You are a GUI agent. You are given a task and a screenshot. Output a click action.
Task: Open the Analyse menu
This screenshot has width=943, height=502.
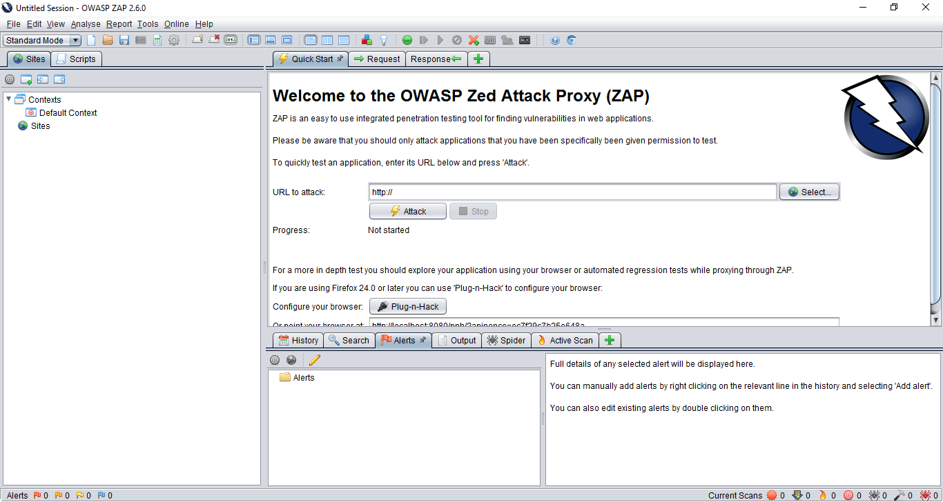[x=86, y=23]
